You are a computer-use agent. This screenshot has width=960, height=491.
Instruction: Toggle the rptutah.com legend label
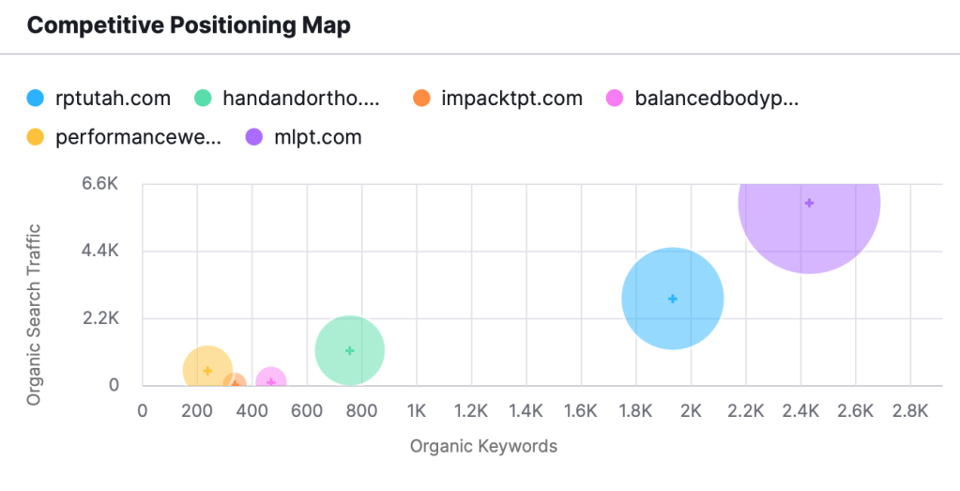(113, 98)
